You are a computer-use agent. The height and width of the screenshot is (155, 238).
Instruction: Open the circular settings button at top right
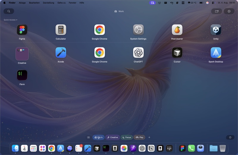[229, 11]
